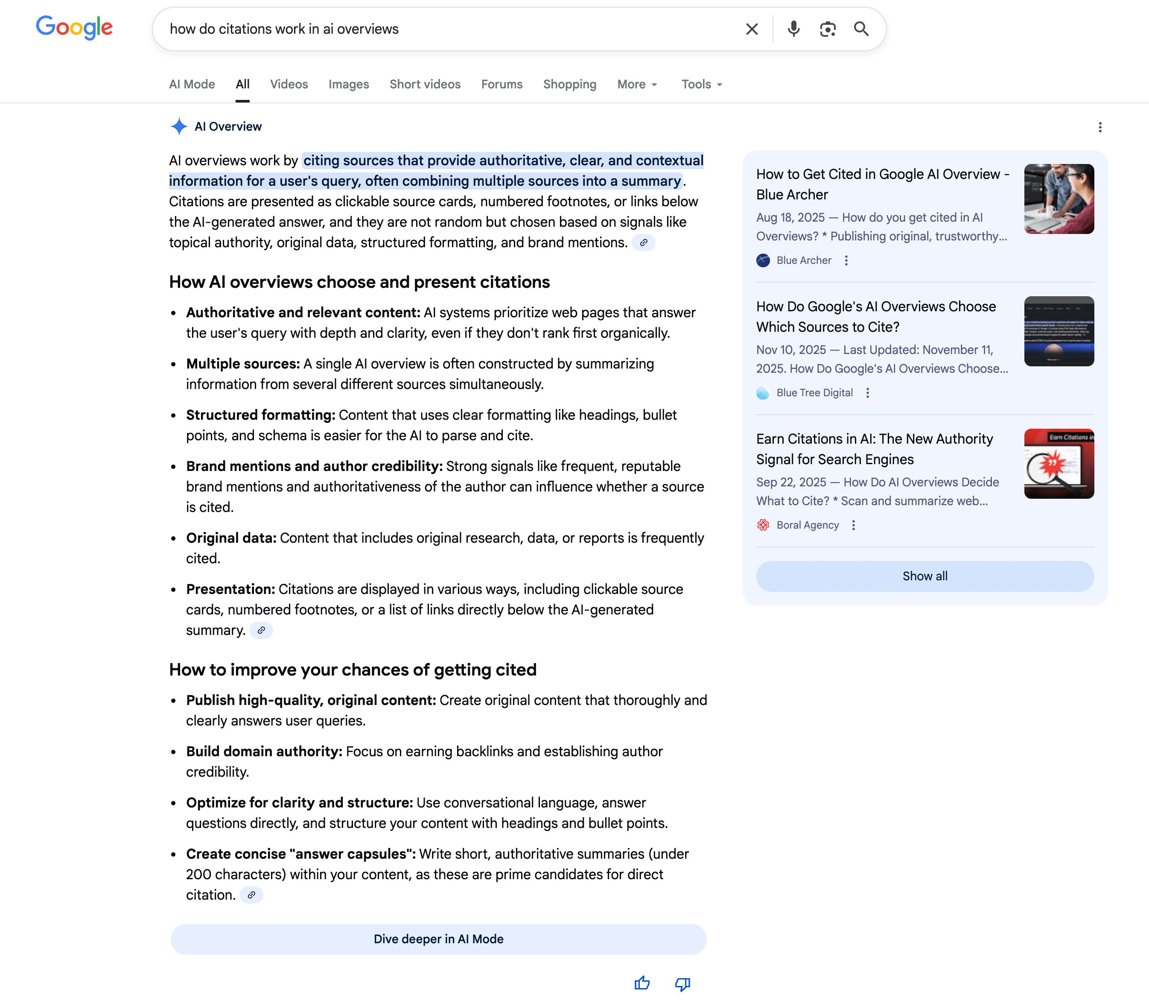Screen dimensions: 1149x1006
Task: Clear the search box with X icon
Action: click(752, 29)
